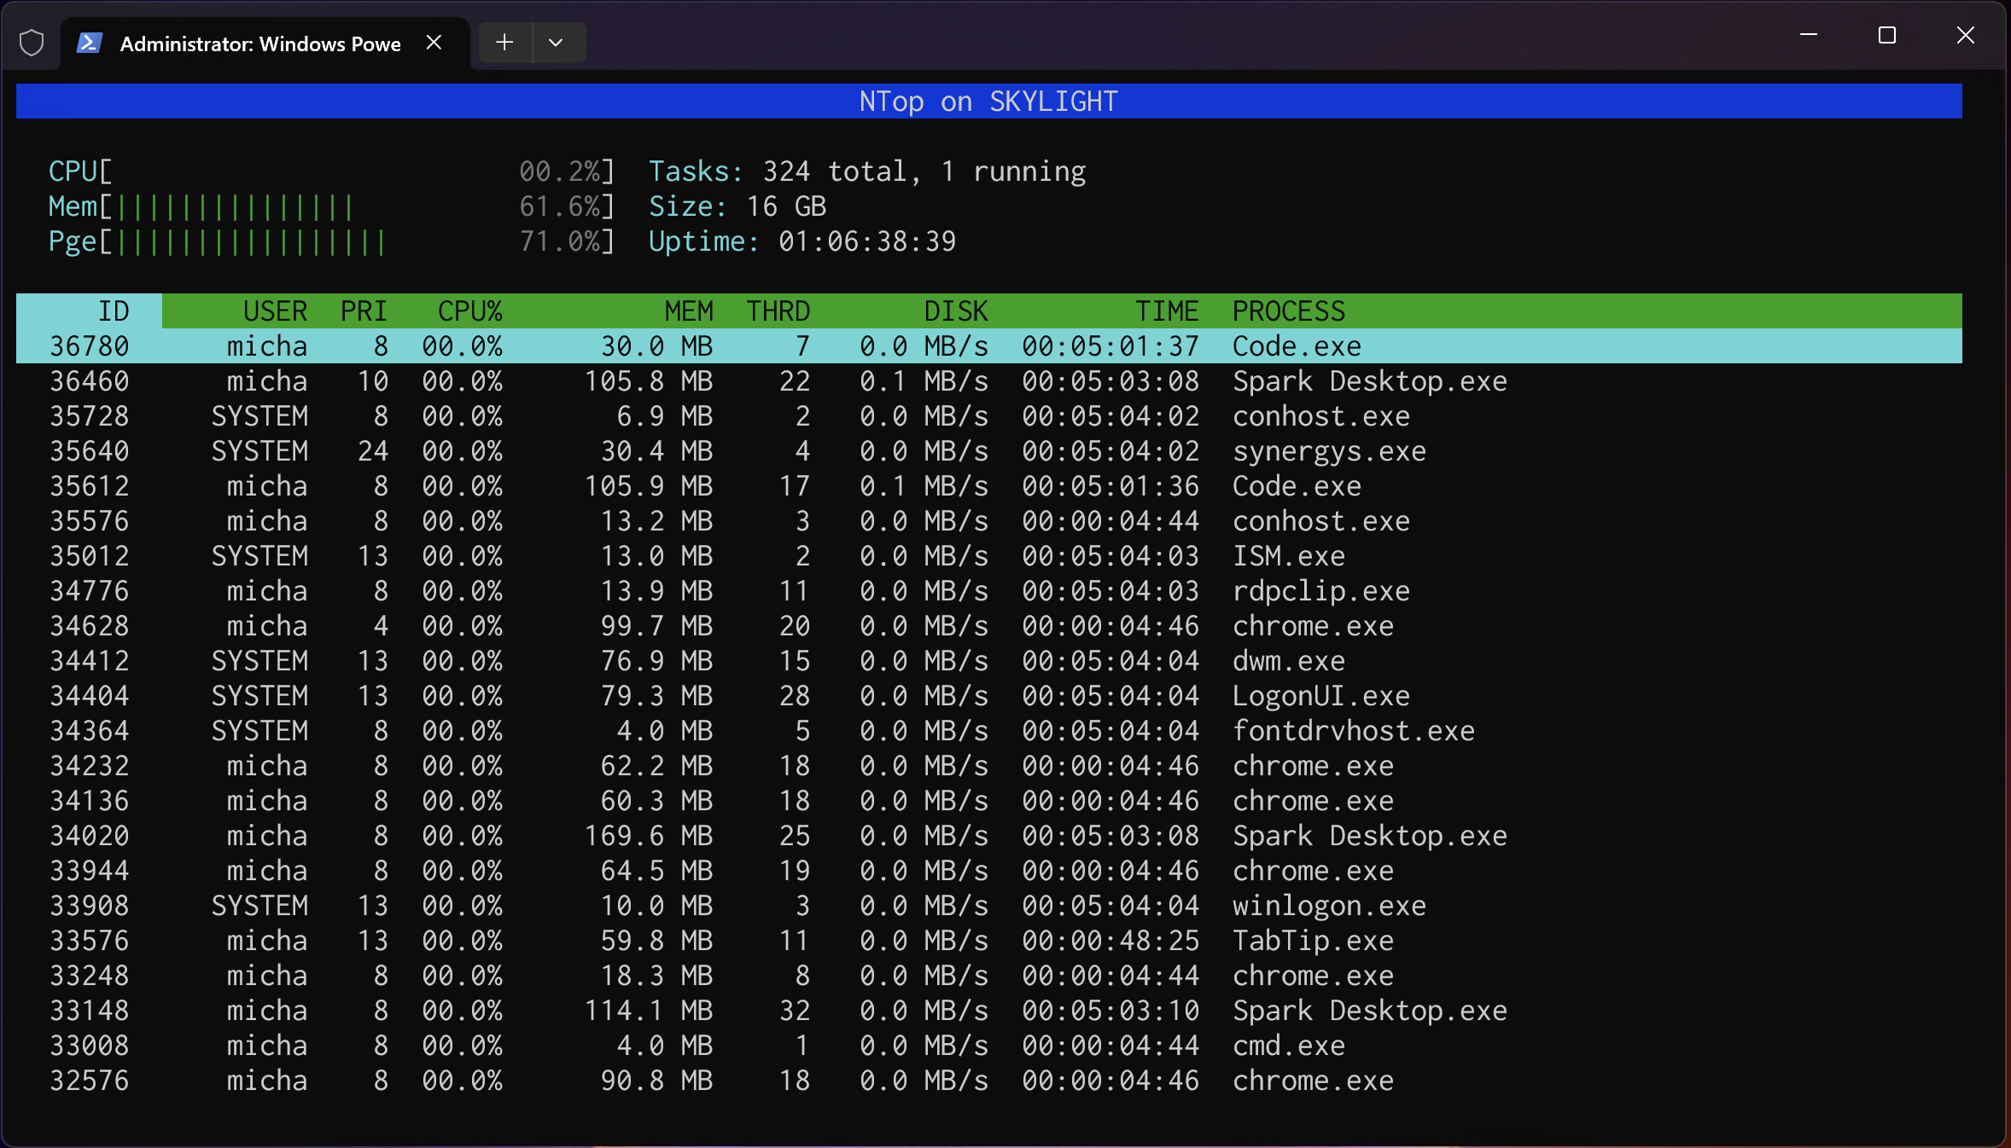This screenshot has height=1148, width=2011.
Task: Select process row 36780 Code.exe
Action: (988, 346)
